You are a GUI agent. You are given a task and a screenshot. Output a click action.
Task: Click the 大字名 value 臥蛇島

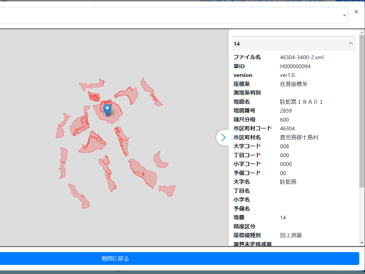[x=288, y=182]
